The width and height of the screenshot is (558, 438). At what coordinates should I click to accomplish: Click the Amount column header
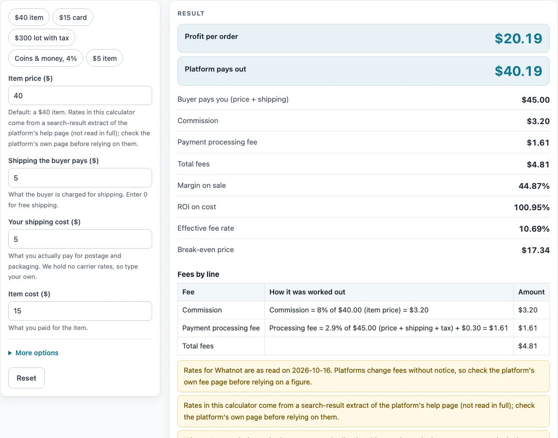[x=531, y=292]
